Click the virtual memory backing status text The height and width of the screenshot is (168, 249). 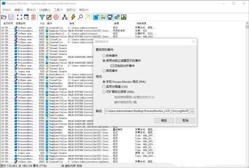point(71,166)
